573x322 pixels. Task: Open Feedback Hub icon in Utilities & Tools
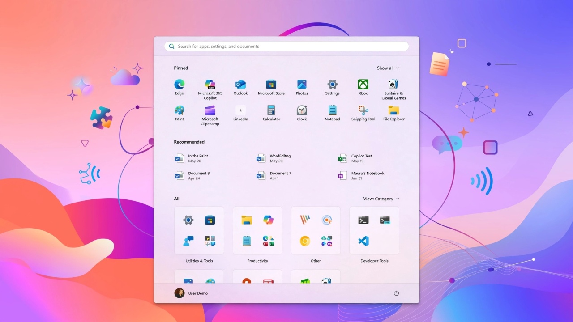click(x=188, y=241)
